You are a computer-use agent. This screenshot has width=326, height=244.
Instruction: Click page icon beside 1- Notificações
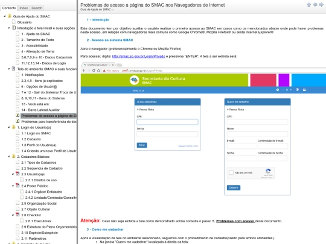click(x=18, y=75)
